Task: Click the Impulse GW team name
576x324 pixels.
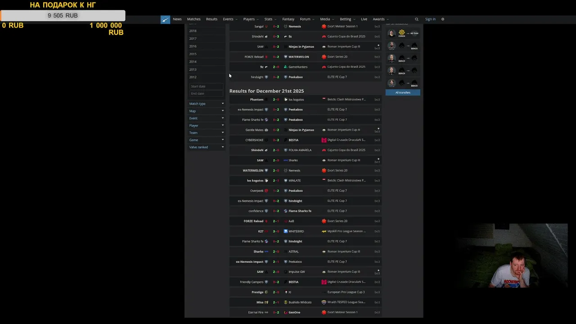Action: coord(297,272)
